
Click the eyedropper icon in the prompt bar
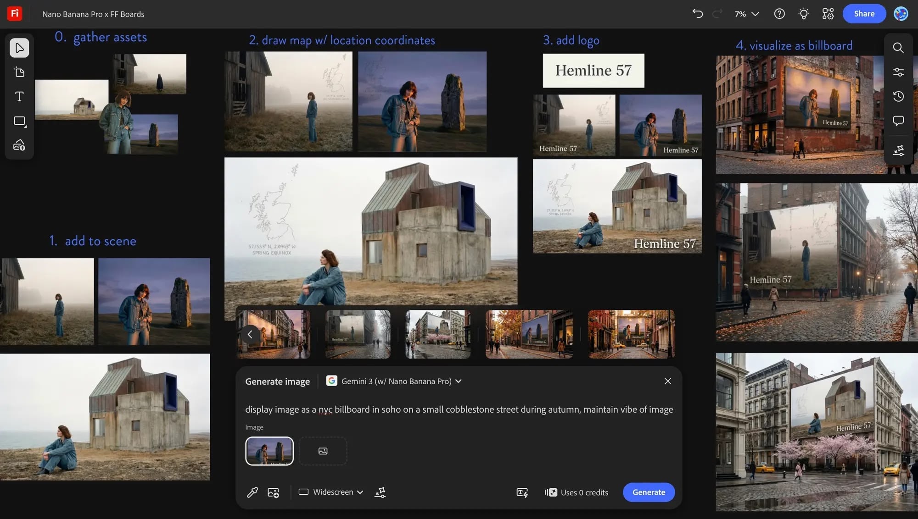(x=252, y=492)
